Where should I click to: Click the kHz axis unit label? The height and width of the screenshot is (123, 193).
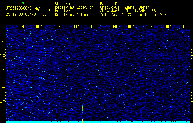click(3, 25)
